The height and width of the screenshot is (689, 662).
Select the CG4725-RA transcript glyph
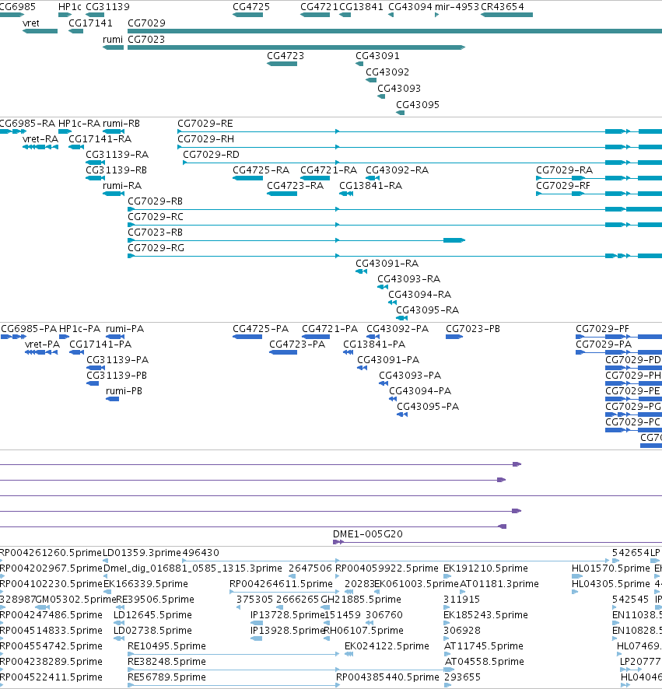point(248,178)
